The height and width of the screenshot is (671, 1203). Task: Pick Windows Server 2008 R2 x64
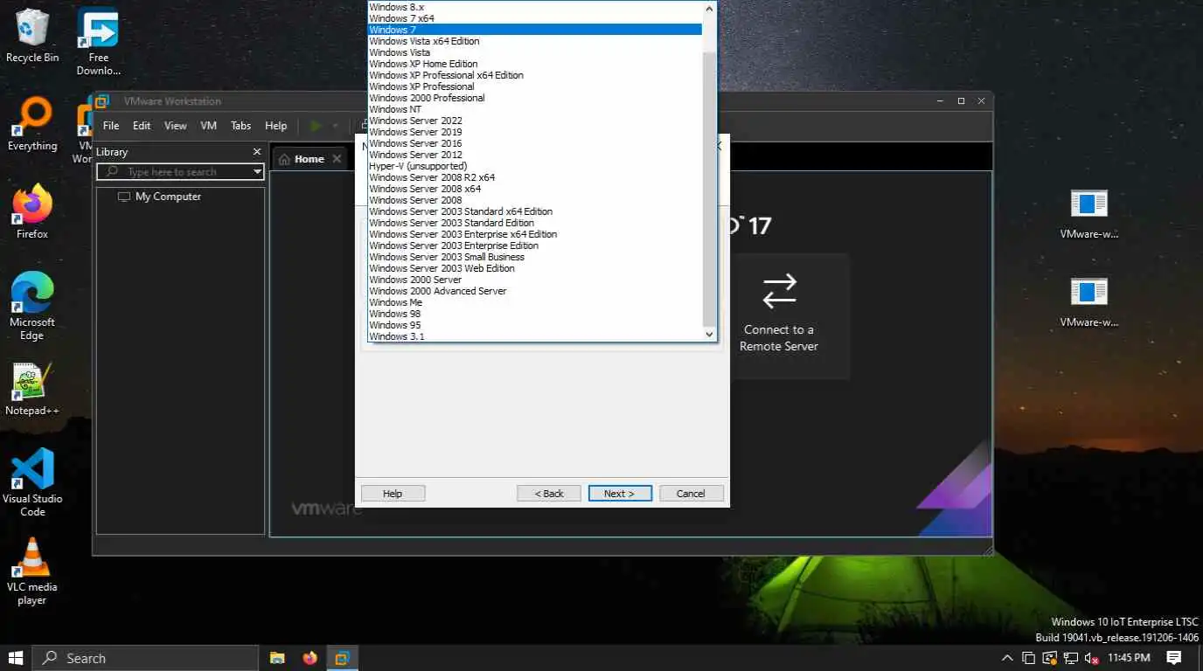(534, 177)
